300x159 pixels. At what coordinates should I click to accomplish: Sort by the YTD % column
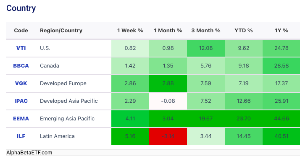pyautogui.click(x=244, y=31)
